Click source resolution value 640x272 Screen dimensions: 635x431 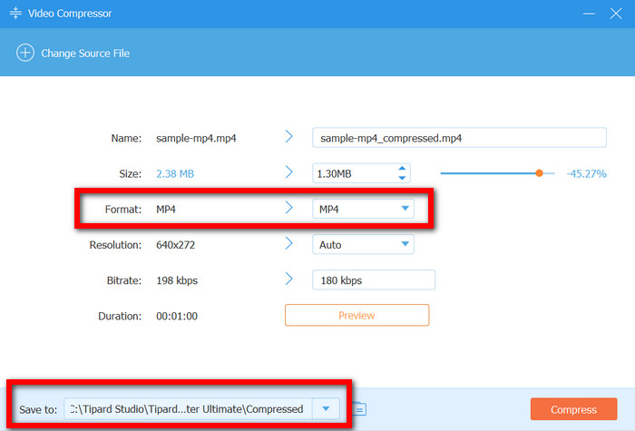(175, 245)
